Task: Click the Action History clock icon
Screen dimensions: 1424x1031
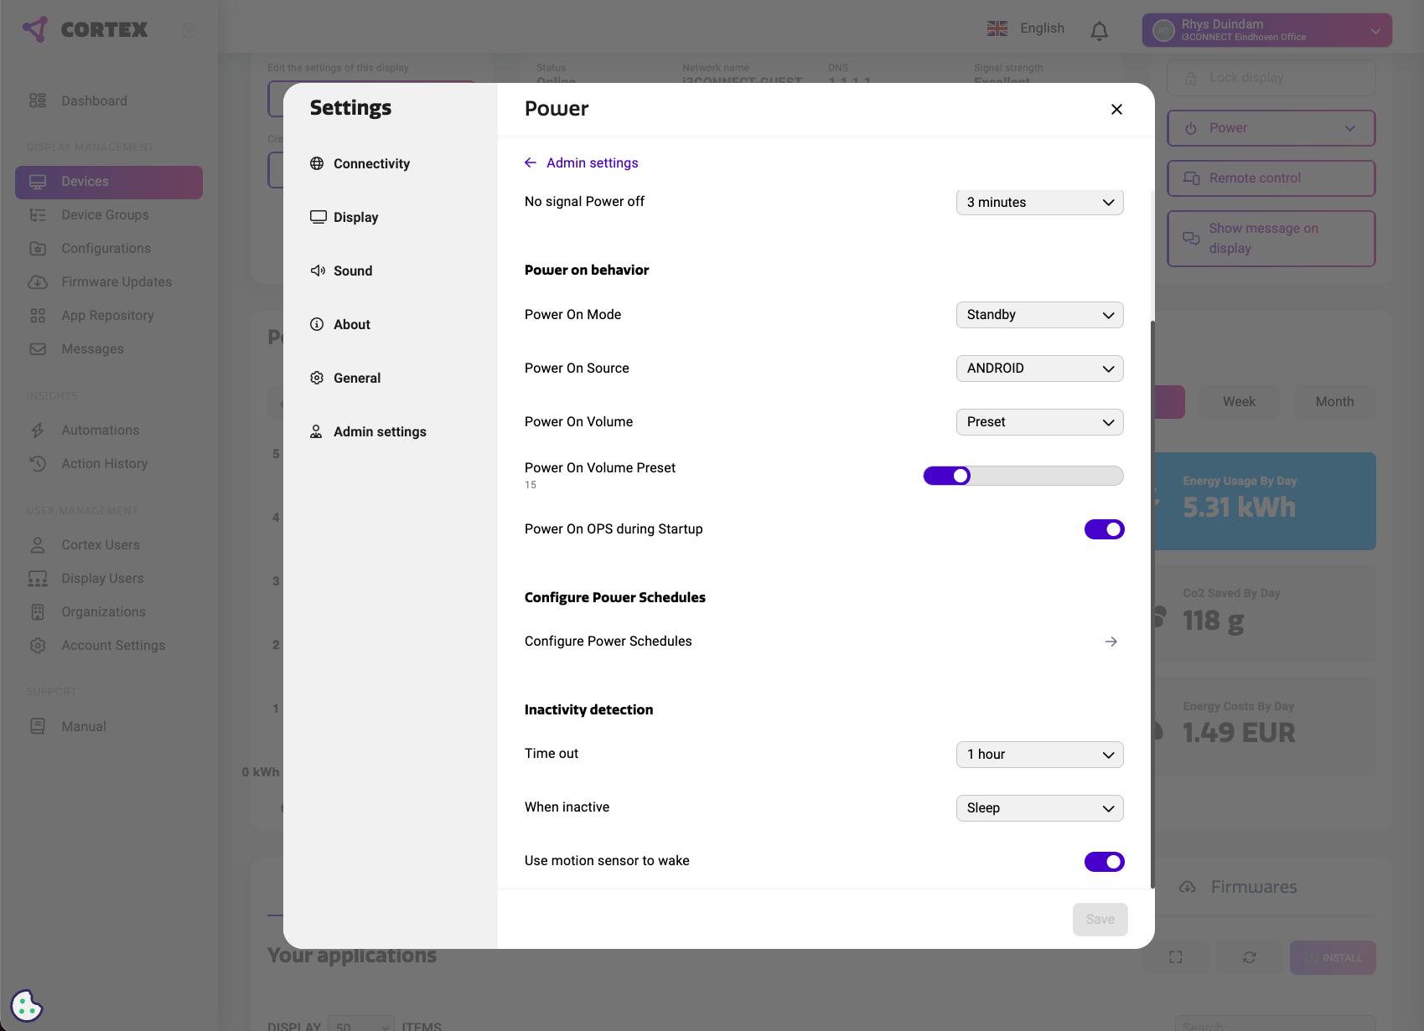Action: pos(38,464)
